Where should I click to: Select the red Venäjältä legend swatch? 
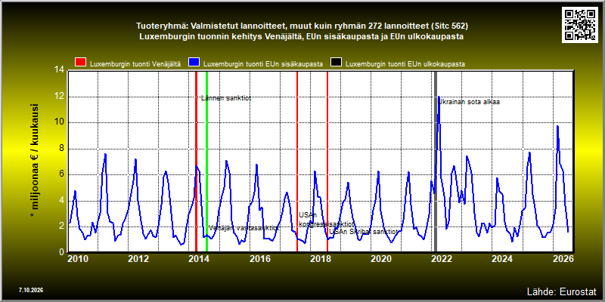point(80,63)
